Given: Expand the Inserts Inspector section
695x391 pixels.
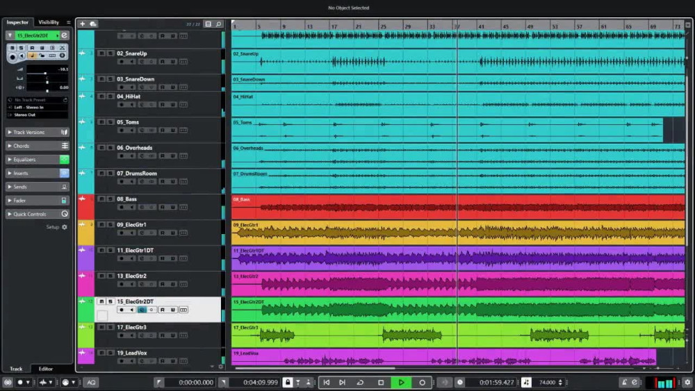Looking at the screenshot, I should 10,173.
